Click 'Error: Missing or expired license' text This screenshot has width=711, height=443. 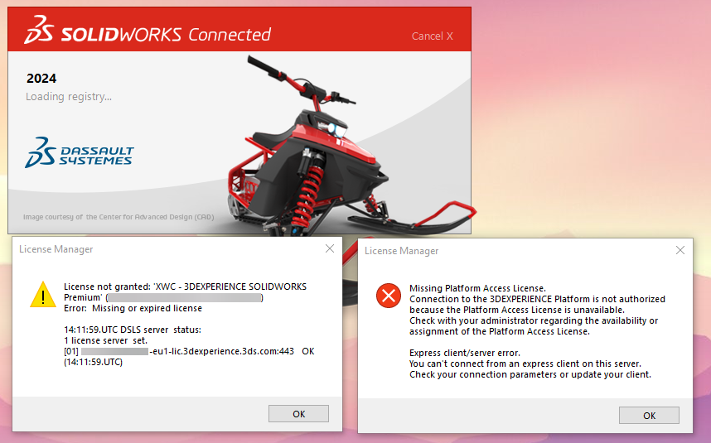[x=133, y=308]
